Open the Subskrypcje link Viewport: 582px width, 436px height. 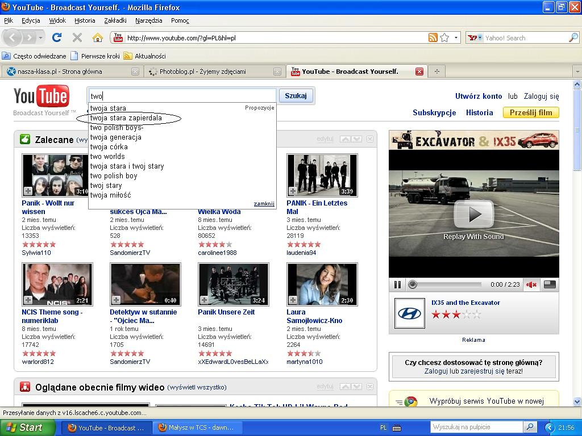(434, 113)
